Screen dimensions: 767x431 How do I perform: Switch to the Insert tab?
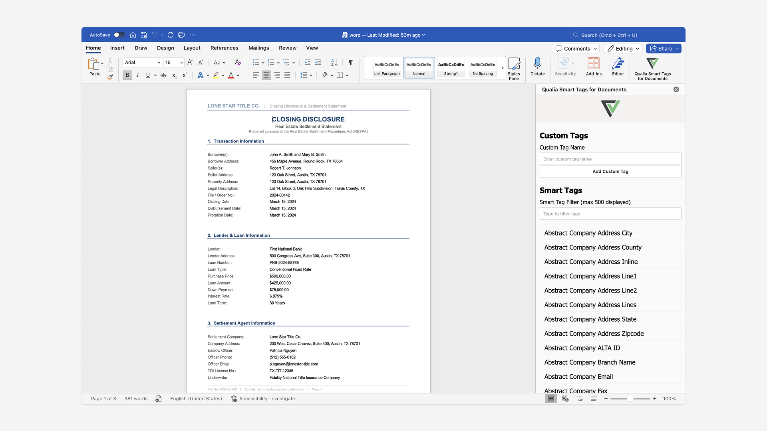pyautogui.click(x=117, y=48)
